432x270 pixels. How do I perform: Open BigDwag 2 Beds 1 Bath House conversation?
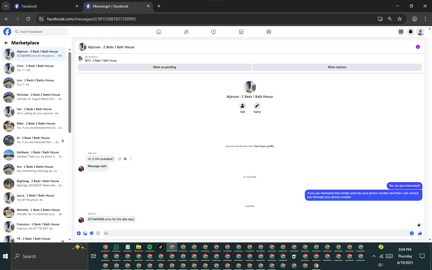pyautogui.click(x=34, y=183)
